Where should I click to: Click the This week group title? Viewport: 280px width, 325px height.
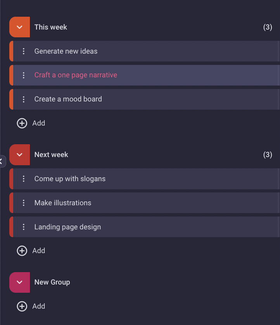(51, 27)
